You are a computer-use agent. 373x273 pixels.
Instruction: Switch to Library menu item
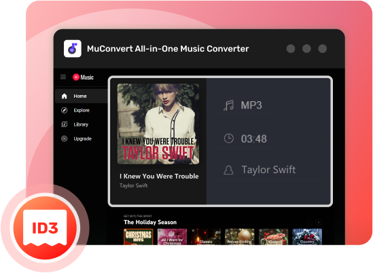81,124
